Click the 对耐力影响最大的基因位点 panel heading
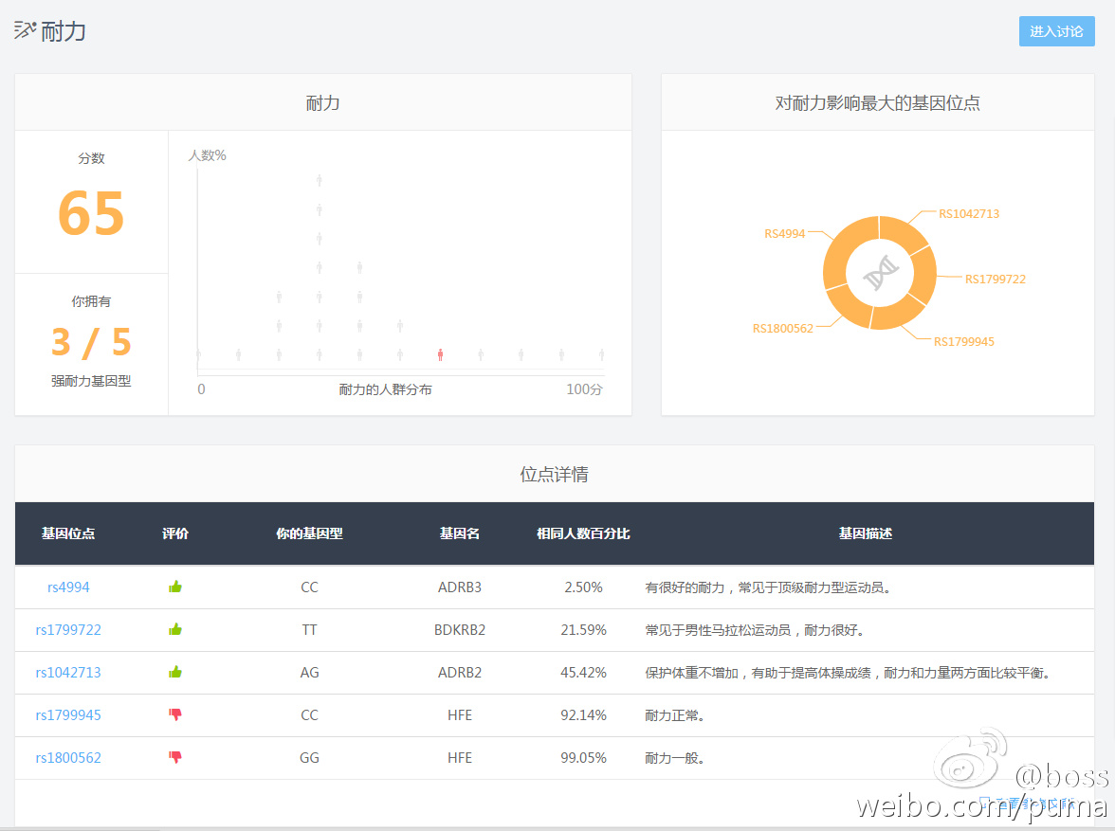1115x831 pixels. tap(878, 103)
